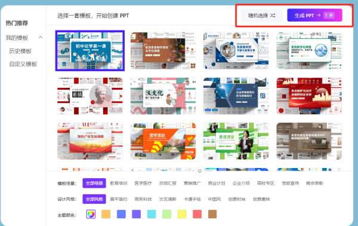
Task: Click the 生成 PPT generate button
Action: [x=314, y=16]
